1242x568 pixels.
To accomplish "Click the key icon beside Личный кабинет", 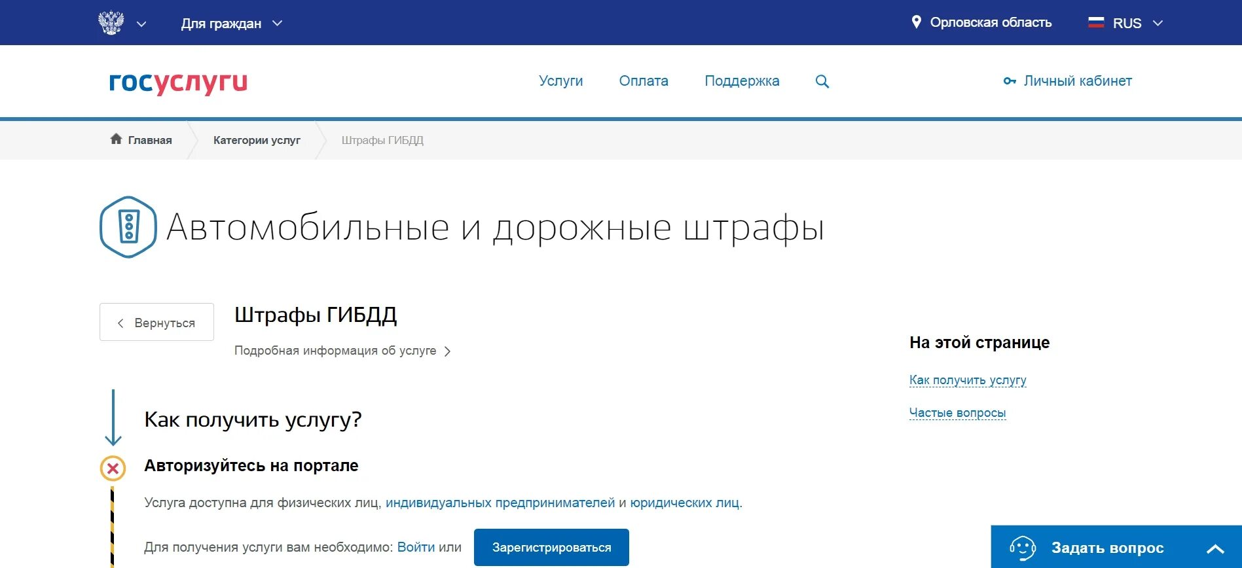I will (1010, 81).
